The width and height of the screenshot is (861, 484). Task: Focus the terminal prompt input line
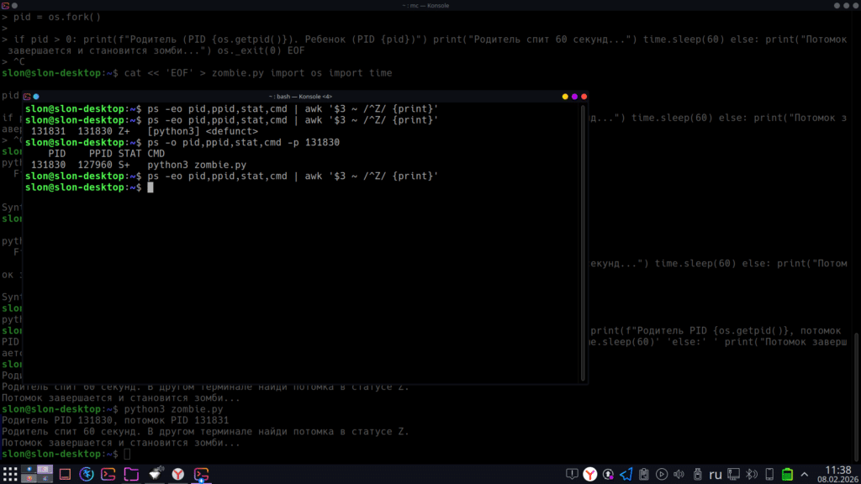(151, 187)
